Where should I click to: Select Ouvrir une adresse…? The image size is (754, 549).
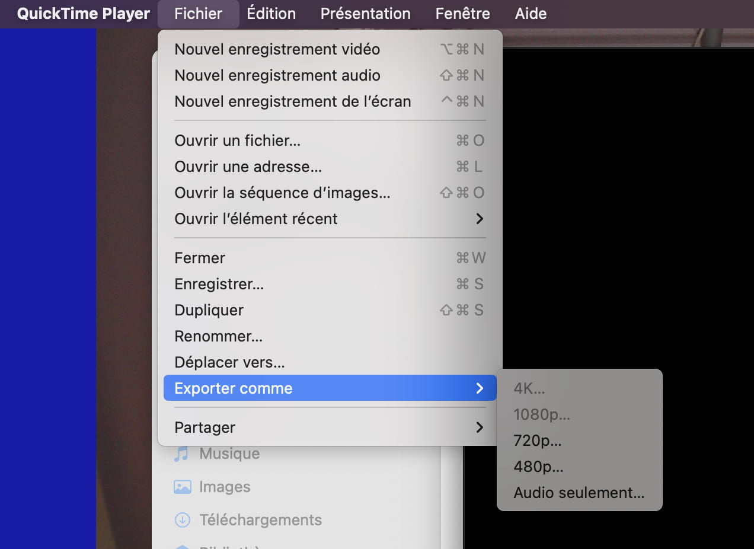(330, 167)
